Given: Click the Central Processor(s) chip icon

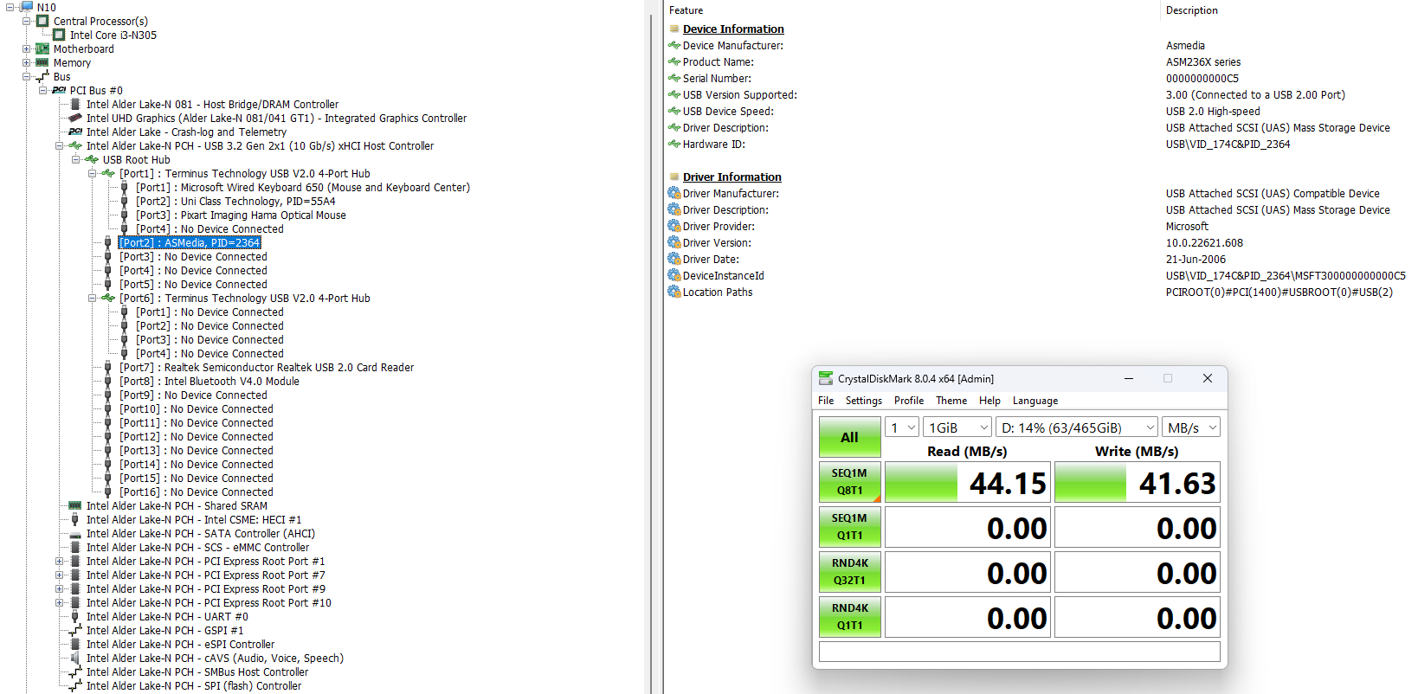Looking at the screenshot, I should click(42, 21).
